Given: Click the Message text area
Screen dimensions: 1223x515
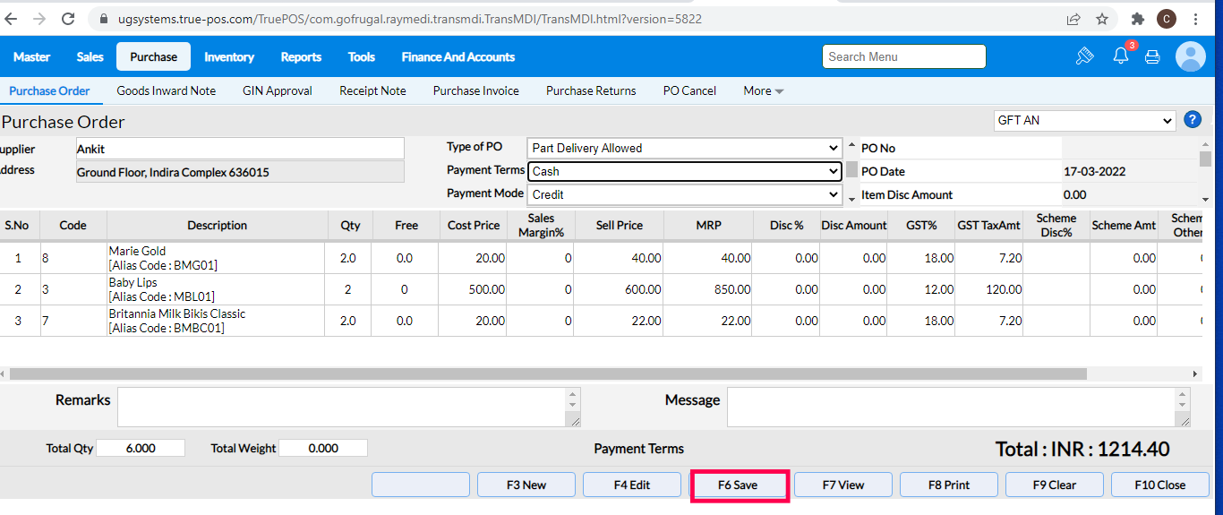Looking at the screenshot, I should click(959, 407).
